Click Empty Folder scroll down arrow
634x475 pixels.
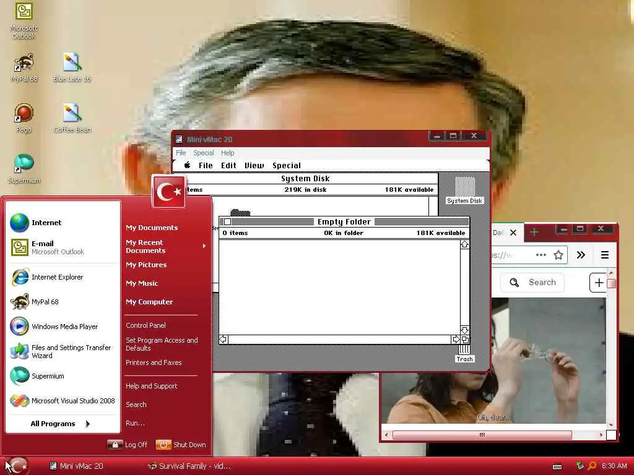(464, 330)
